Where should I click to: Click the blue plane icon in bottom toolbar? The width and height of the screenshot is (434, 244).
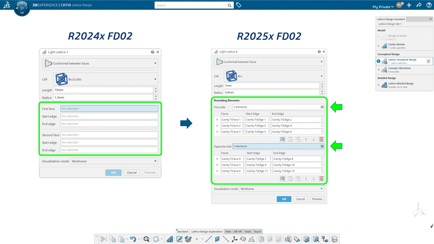tap(217, 239)
